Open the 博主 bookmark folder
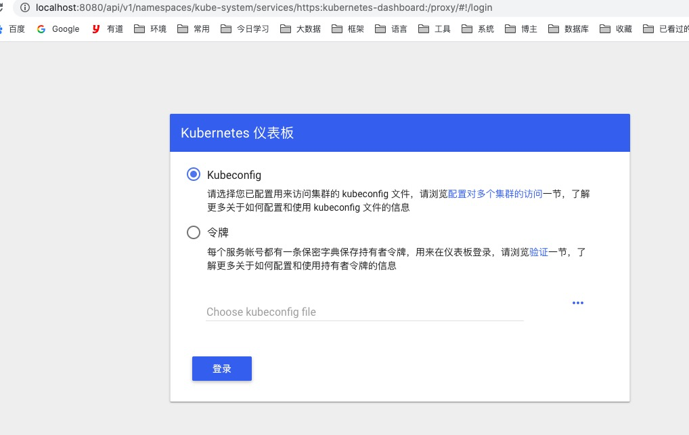The width and height of the screenshot is (689, 435). [520, 29]
